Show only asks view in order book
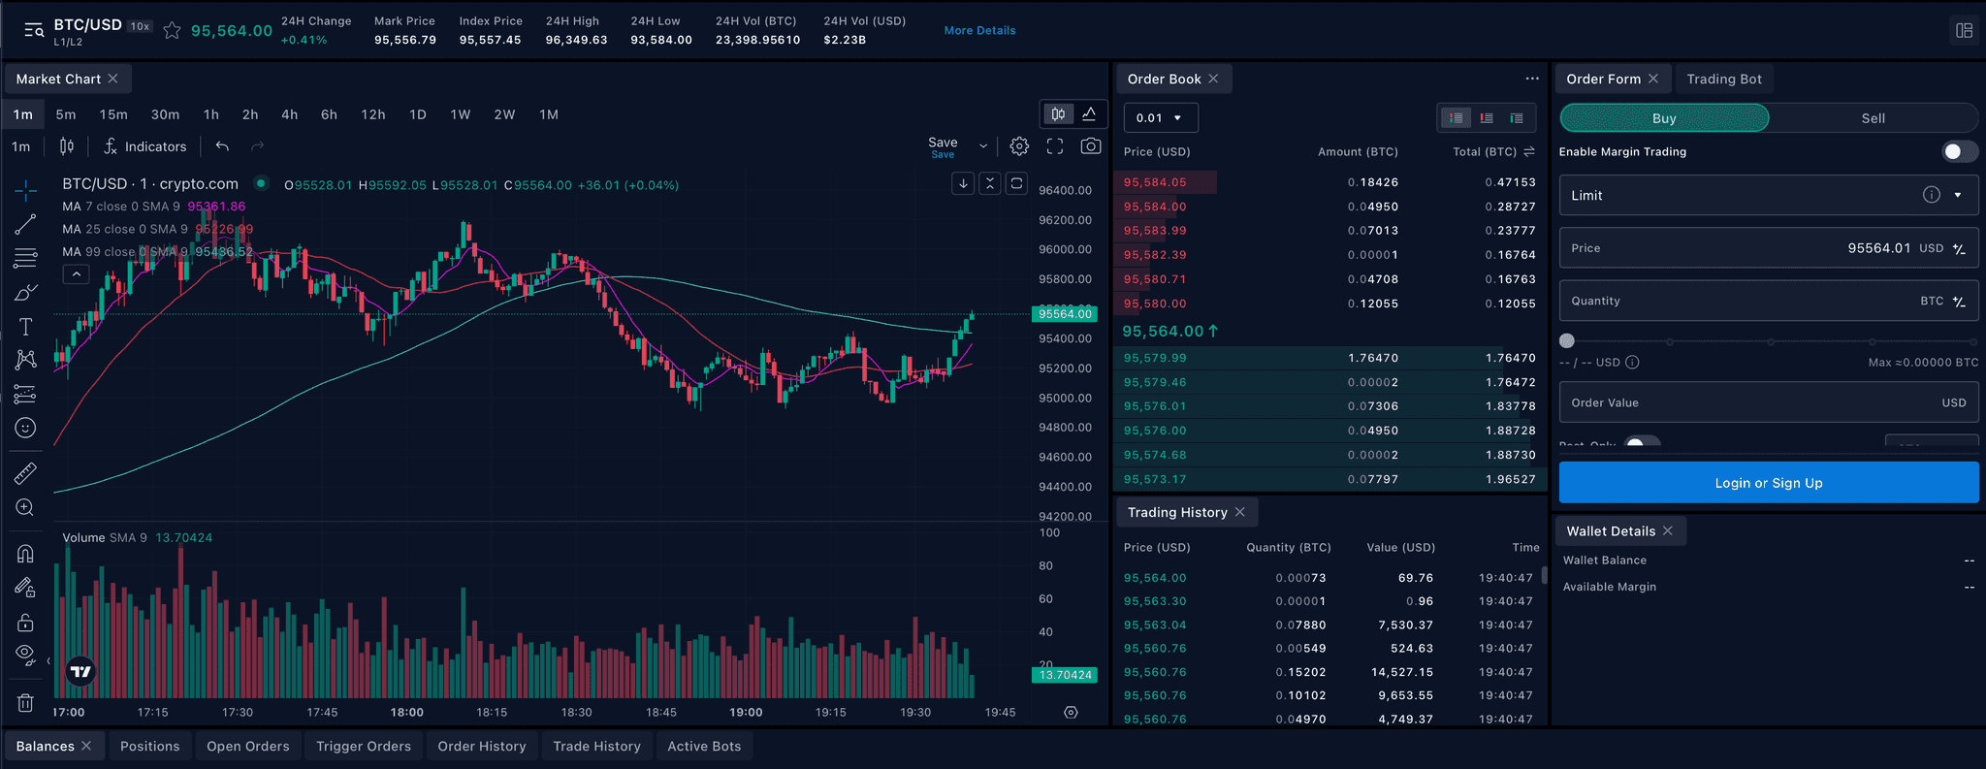The width and height of the screenshot is (1986, 769). click(x=1487, y=118)
